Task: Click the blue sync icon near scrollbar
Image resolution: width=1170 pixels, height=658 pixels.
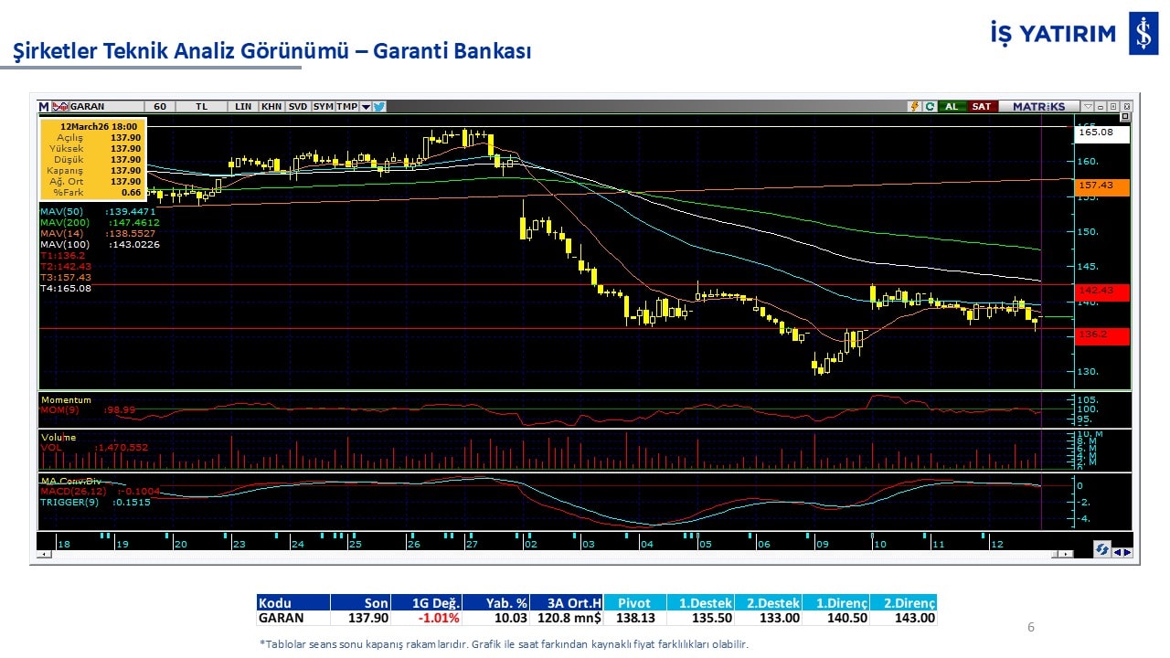Action: 1102,549
